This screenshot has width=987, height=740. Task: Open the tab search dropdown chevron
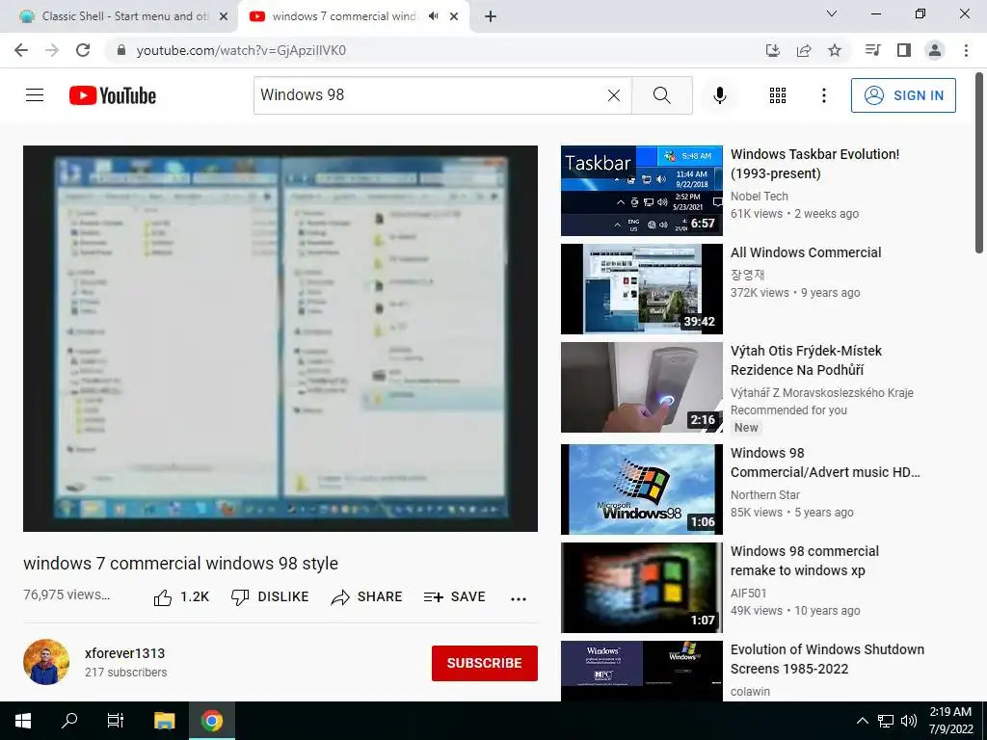click(x=832, y=13)
